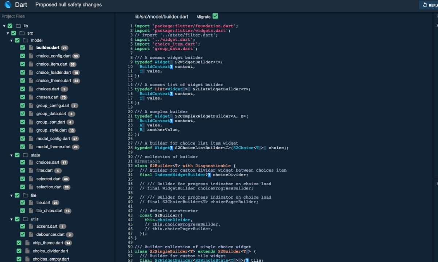Click the model folder icon
Viewport: 438px width, 262px height.
[26, 40]
